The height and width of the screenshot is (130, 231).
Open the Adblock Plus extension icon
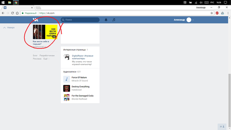coord(217,13)
